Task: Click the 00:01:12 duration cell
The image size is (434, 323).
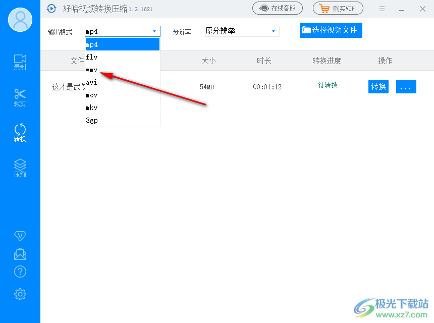Action: (267, 87)
